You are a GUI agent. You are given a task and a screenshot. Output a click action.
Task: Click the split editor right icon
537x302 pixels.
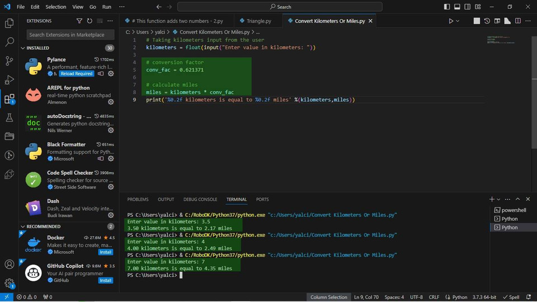click(518, 21)
